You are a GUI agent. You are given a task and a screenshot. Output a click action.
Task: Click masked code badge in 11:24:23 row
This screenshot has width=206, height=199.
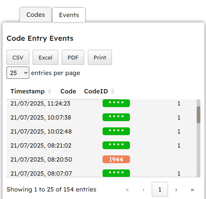(x=116, y=103)
